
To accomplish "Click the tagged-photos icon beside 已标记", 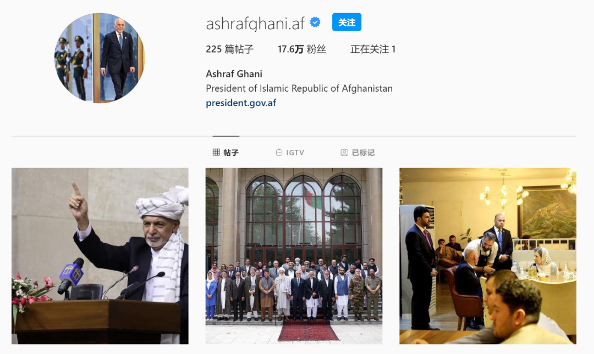I will pos(344,153).
